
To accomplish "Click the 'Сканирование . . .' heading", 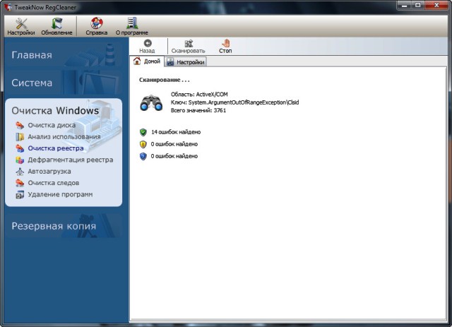I will click(x=165, y=80).
